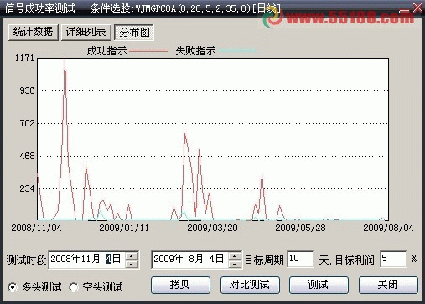Switch to the 统计数据 tab
The width and height of the screenshot is (425, 304).
[34, 33]
